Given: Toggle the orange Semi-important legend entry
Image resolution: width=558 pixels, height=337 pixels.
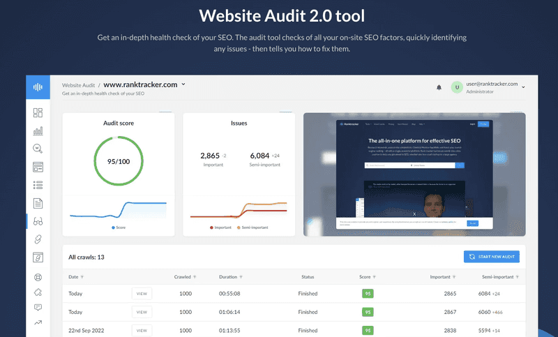Looking at the screenshot, I should (252, 227).
